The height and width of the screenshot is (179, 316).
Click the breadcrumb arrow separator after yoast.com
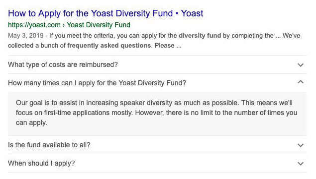[x=64, y=25]
